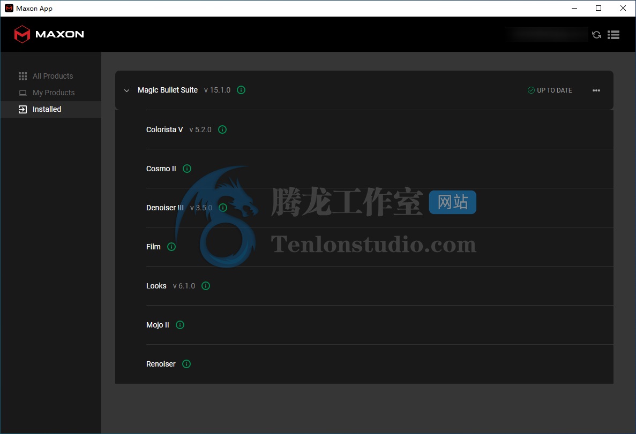The image size is (636, 434).
Task: Click the Mojo II product name
Action: click(x=158, y=325)
